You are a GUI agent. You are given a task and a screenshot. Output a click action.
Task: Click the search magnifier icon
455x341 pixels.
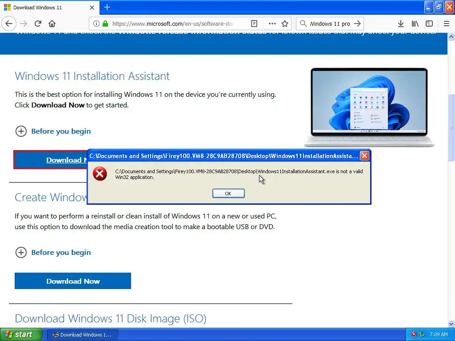pos(303,24)
